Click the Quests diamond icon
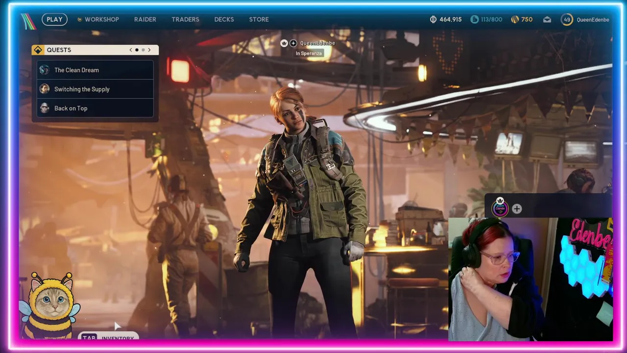Image resolution: width=627 pixels, height=353 pixels. point(38,50)
